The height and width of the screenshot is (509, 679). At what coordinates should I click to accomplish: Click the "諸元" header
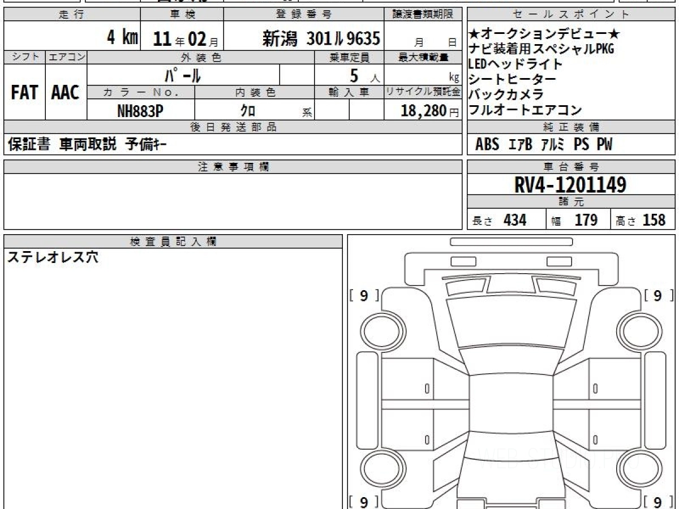click(x=571, y=202)
